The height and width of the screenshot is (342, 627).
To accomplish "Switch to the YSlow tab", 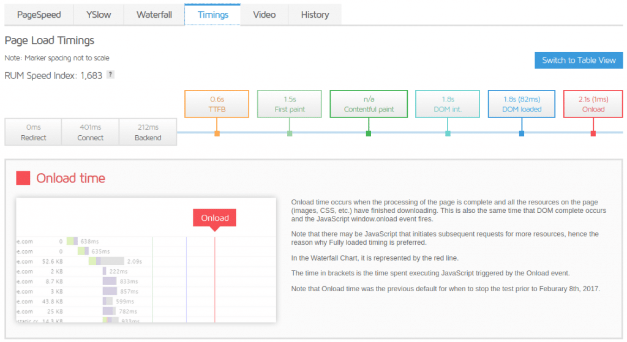I will tap(99, 15).
